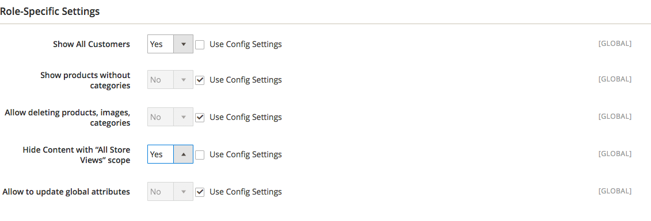Check Use Config Settings for Hide Content scope
The image size is (651, 221).
(x=200, y=154)
